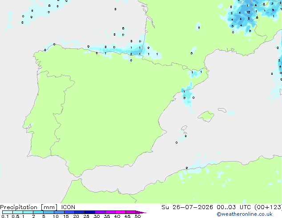Click the '50' legend scale label
Screen dimensions: 282x218
tap(137, 216)
